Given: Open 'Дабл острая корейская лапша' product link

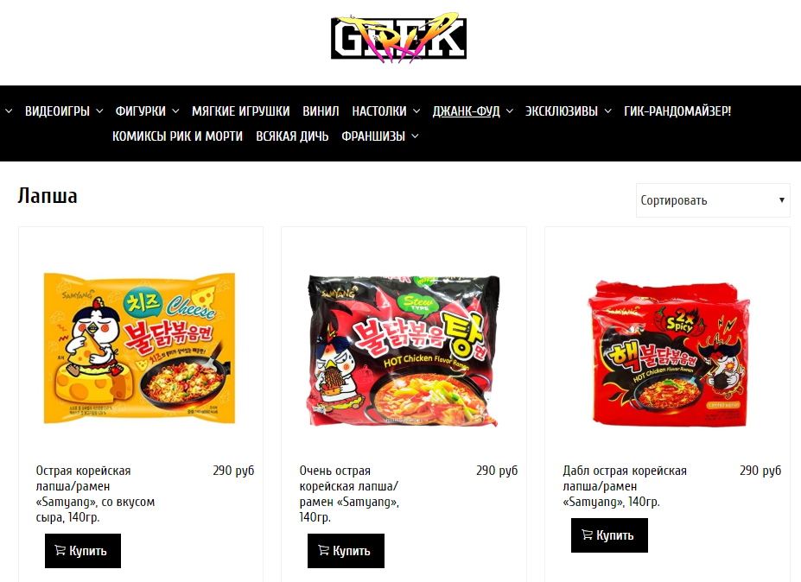Looking at the screenshot, I should (x=624, y=486).
